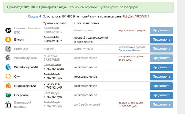Click the countdown timer 02 дн. 10:55:03

pyautogui.click(x=136, y=16)
